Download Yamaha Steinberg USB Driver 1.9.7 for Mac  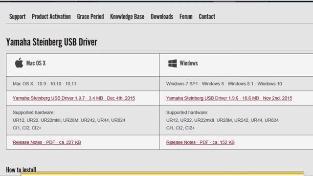(74, 98)
